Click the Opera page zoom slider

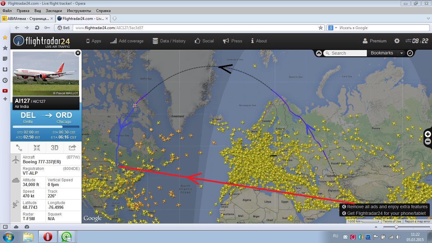(x=396, y=227)
